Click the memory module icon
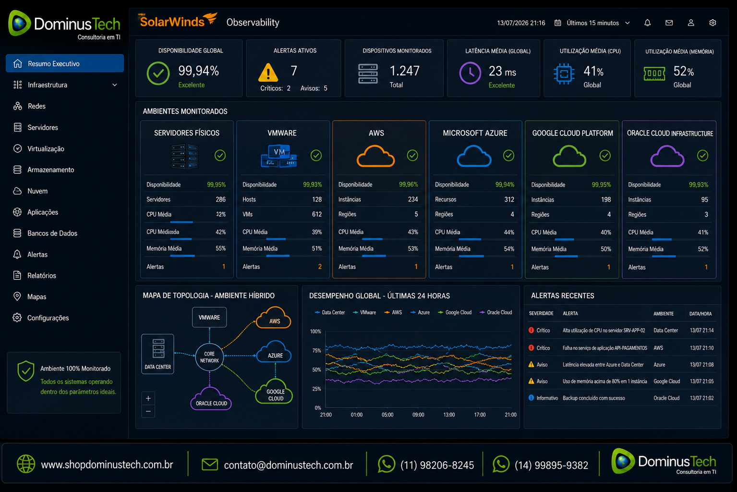Viewport: 737px width, 492px height. click(x=654, y=74)
